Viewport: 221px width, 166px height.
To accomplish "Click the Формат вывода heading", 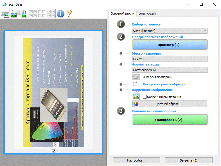I will pyautogui.click(x=145, y=64).
